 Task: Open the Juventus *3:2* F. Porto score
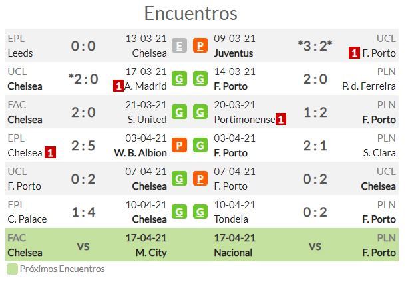(315, 46)
